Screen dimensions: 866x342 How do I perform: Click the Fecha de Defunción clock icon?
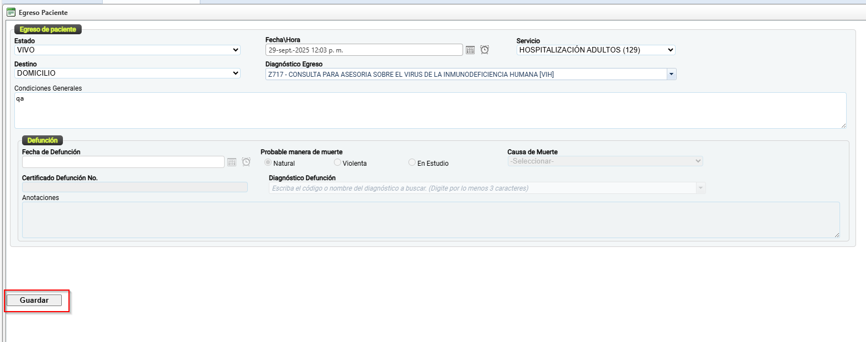click(x=246, y=162)
